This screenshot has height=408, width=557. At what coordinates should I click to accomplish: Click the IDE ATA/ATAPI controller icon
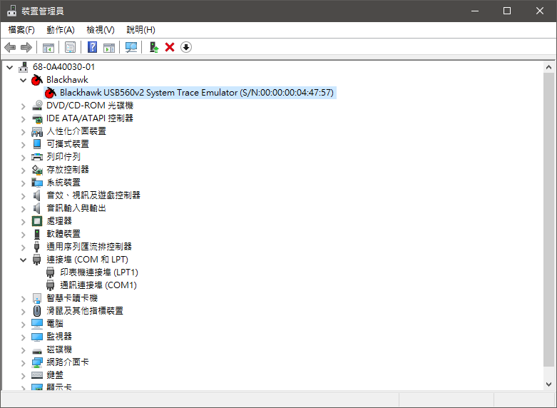click(x=37, y=118)
